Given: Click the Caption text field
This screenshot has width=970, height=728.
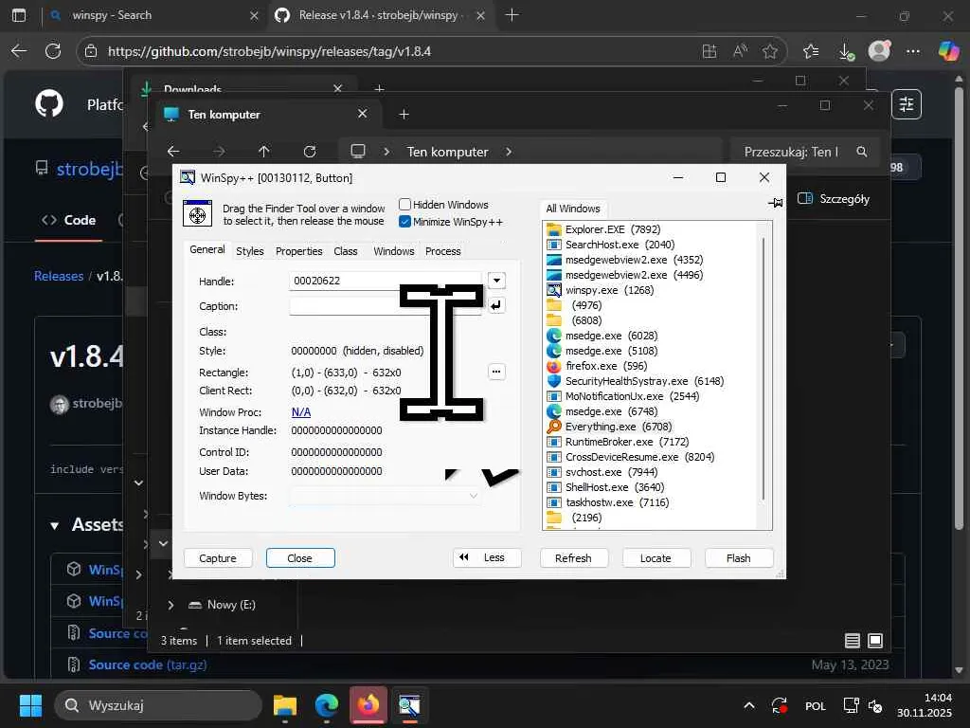Looking at the screenshot, I should tap(385, 306).
